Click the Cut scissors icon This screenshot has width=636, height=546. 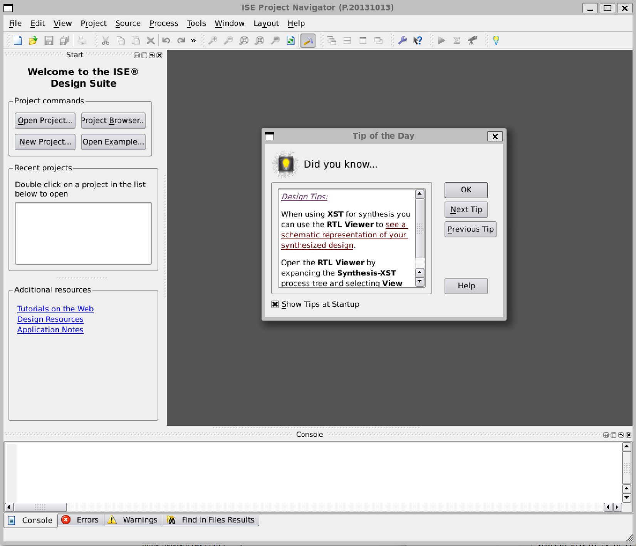pyautogui.click(x=105, y=40)
